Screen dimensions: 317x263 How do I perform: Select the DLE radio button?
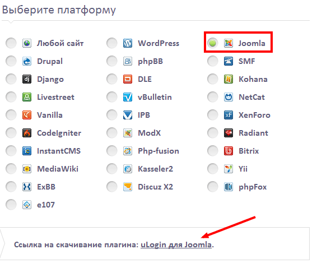112,79
